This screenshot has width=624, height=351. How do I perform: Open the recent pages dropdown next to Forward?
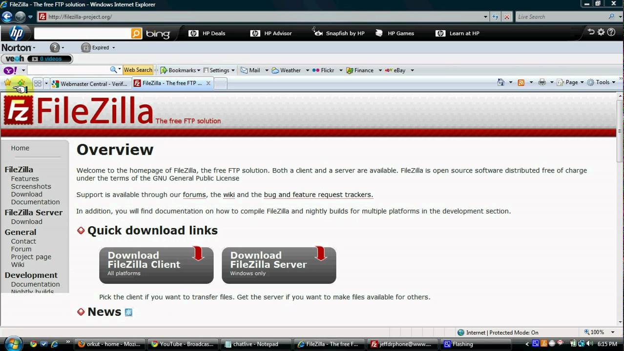click(30, 17)
